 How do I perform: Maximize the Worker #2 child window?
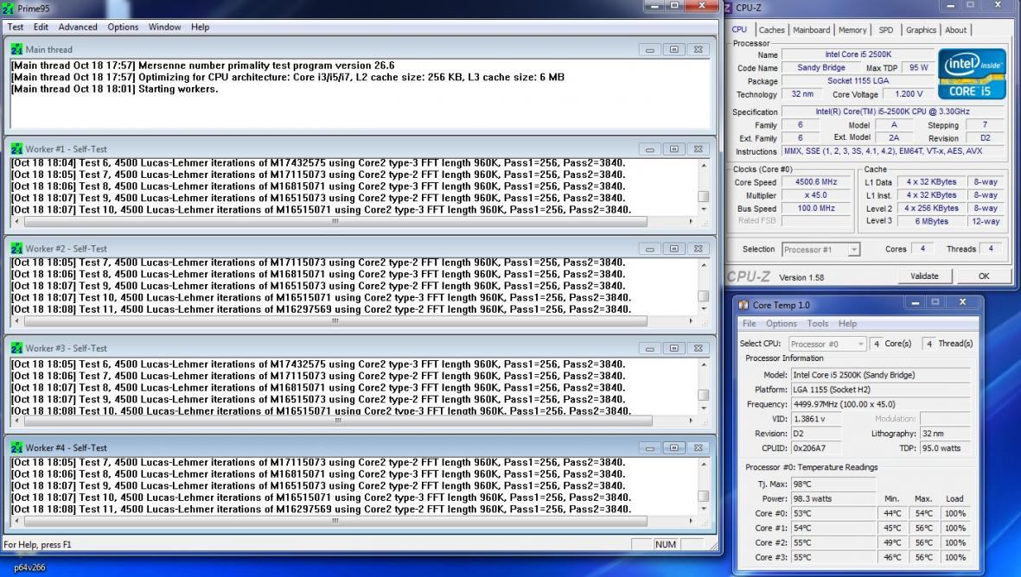point(674,249)
